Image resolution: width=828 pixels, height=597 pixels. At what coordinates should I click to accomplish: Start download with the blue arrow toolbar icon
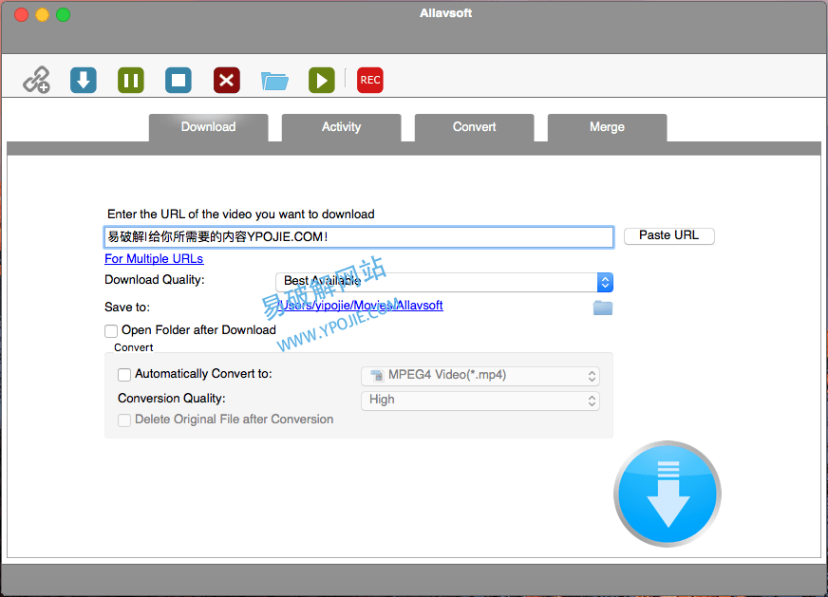tap(84, 81)
